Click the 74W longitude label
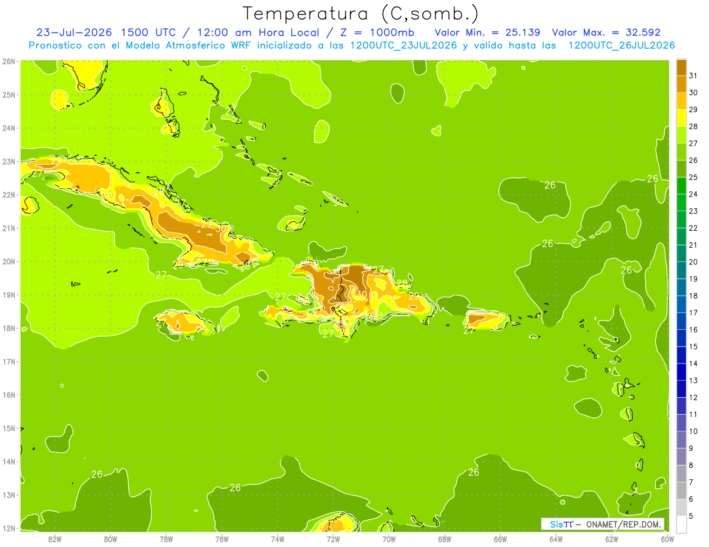 pos(278,538)
